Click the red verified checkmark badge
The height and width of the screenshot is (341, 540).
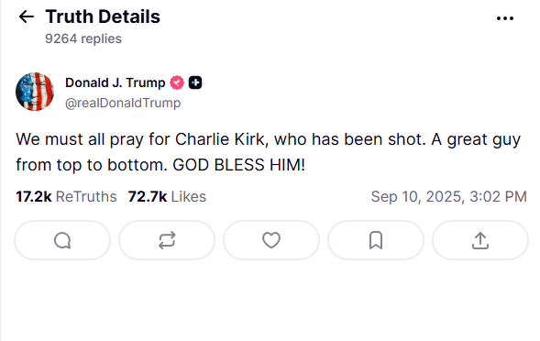pos(177,82)
